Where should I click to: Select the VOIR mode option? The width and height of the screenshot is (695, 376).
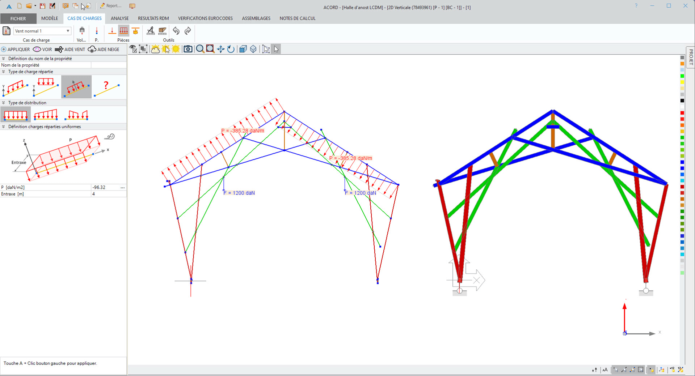(43, 50)
